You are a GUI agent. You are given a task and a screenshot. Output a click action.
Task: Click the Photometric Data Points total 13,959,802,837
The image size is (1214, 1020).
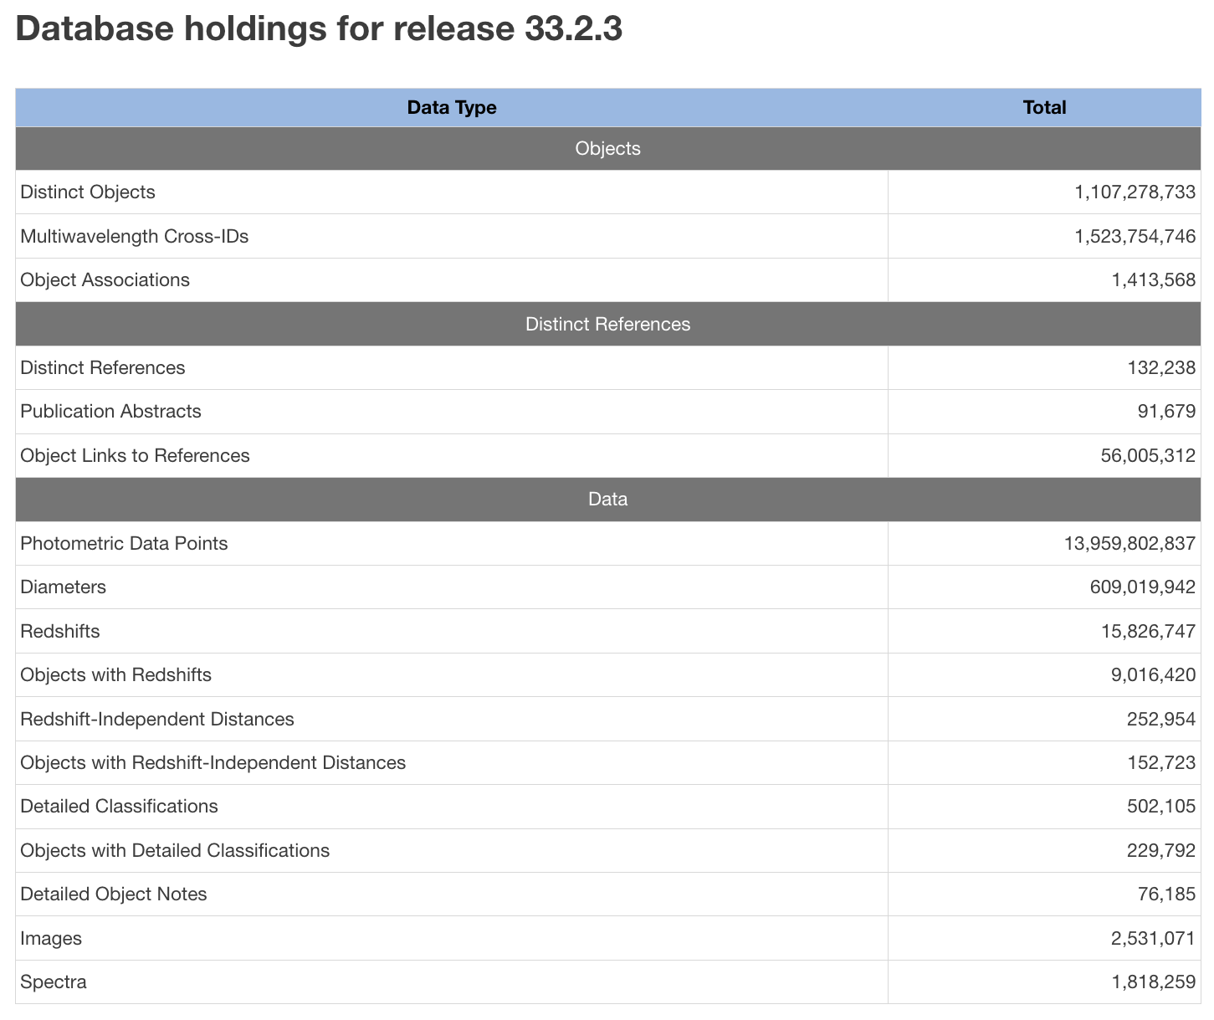[x=1129, y=544]
